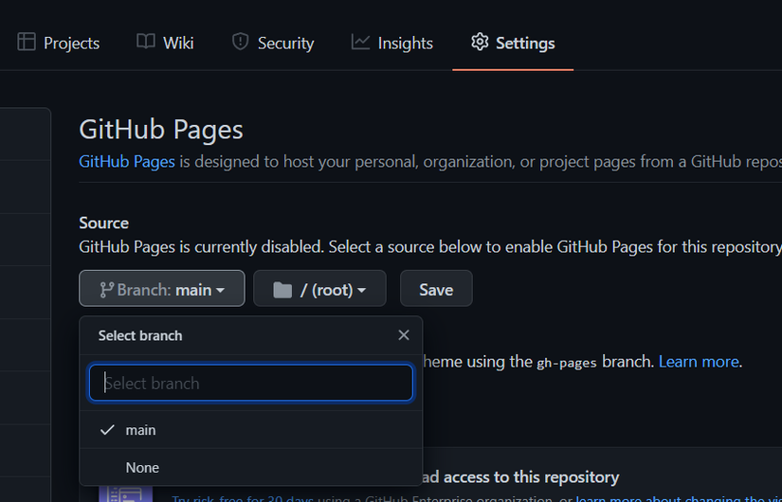Expand the Branch: main dropdown caret
This screenshot has width=782, height=502.
point(221,290)
